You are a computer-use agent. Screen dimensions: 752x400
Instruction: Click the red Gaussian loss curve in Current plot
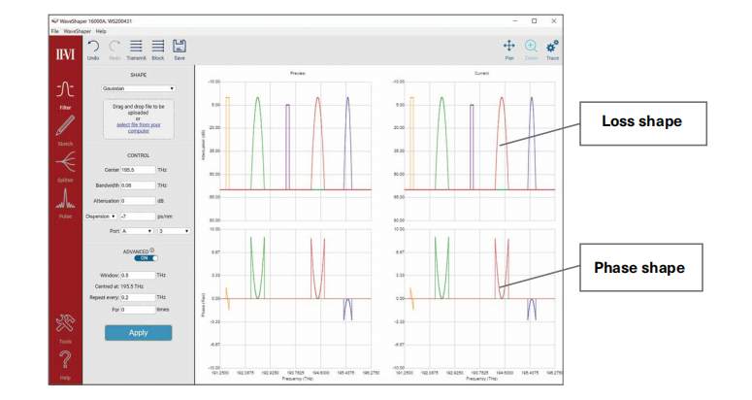pos(502,144)
